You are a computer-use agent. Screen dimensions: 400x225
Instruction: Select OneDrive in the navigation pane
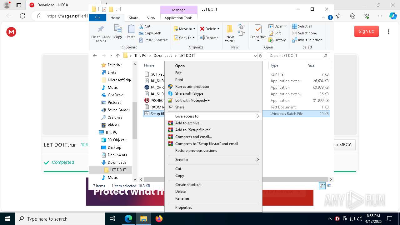(x=112, y=95)
